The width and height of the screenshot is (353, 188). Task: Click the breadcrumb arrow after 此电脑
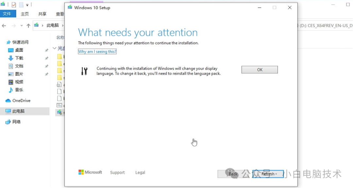pos(63,25)
